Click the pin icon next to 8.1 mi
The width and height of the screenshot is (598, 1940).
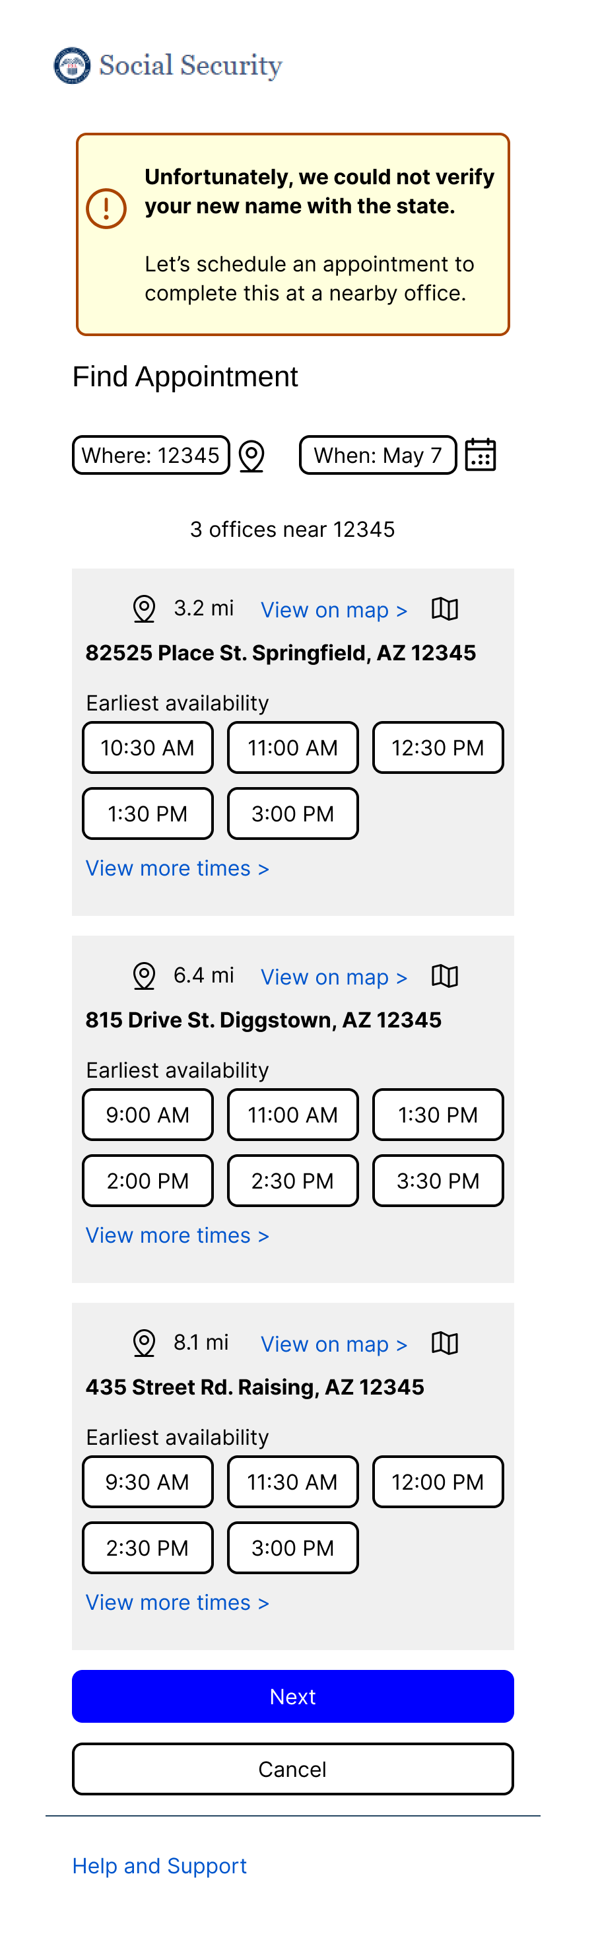[x=144, y=1343]
